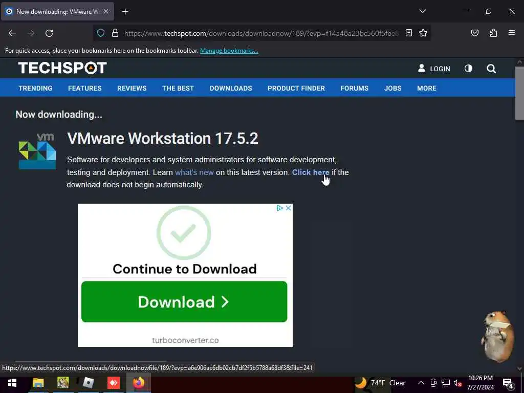
Task: Click the muted volume tray icon
Action: [457, 383]
